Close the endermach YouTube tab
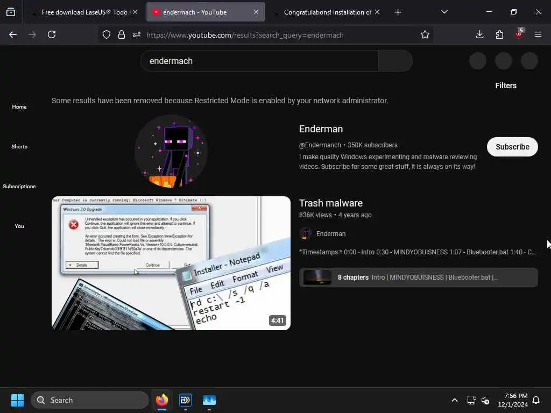The image size is (551, 413). pyautogui.click(x=256, y=12)
